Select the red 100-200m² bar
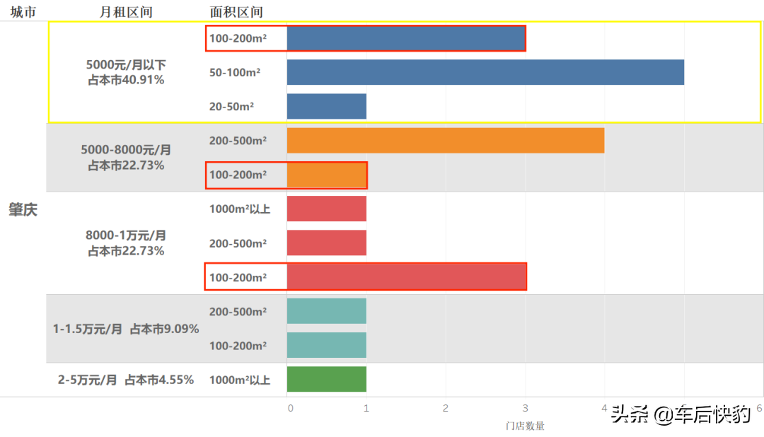 [x=406, y=276]
